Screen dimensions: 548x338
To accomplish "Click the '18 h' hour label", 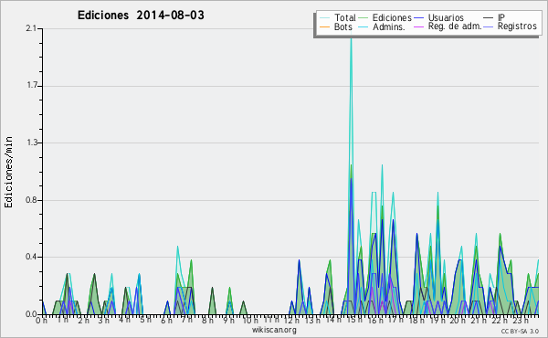I will [x=416, y=321].
